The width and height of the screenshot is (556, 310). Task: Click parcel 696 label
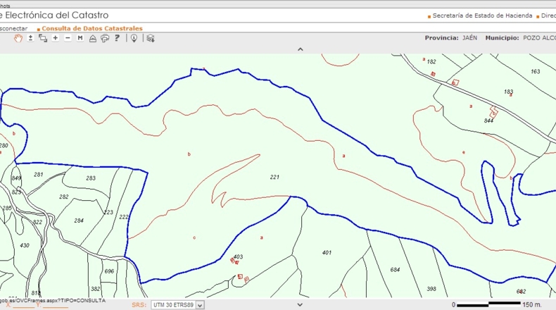(109, 271)
